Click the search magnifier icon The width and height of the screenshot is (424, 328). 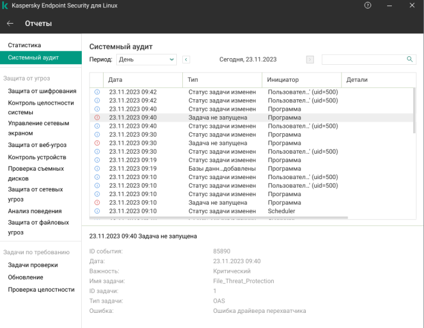409,59
